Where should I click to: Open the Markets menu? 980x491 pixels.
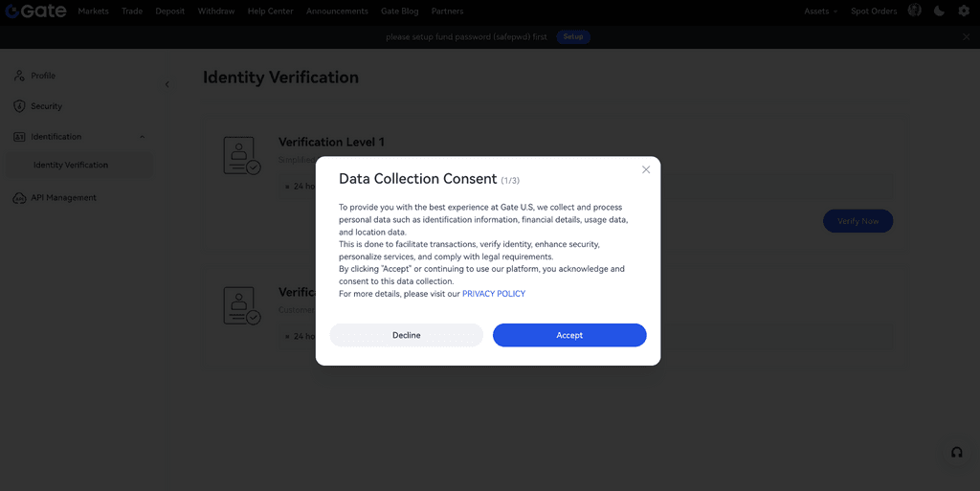point(93,11)
